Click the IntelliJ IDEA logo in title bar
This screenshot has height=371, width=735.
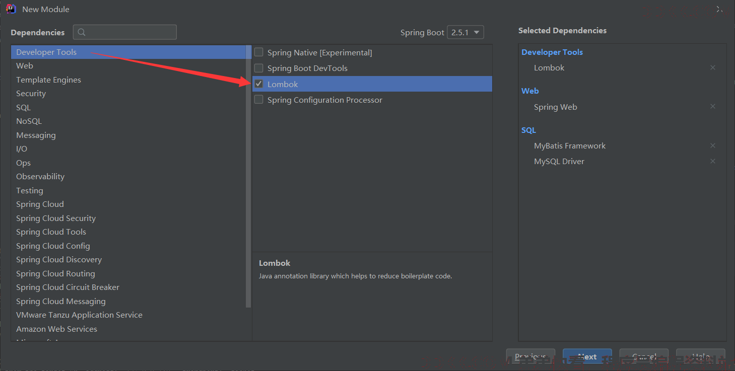tap(11, 9)
